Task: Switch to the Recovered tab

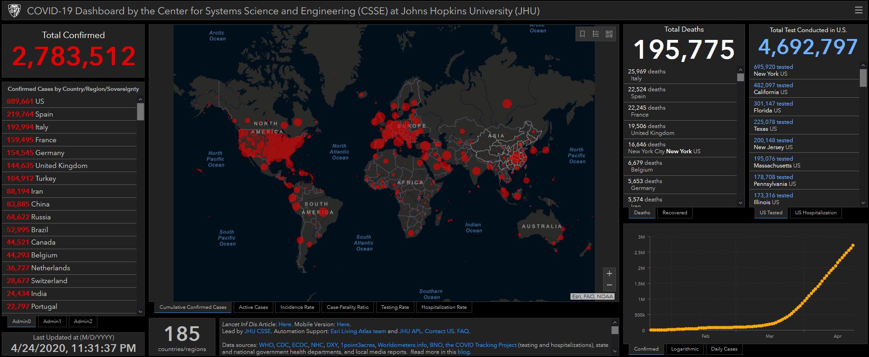Action: (x=675, y=213)
